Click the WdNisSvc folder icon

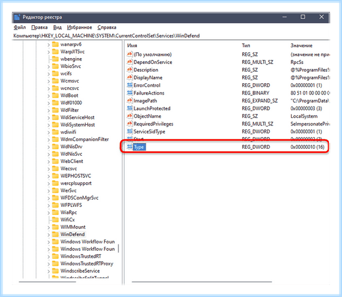point(55,154)
